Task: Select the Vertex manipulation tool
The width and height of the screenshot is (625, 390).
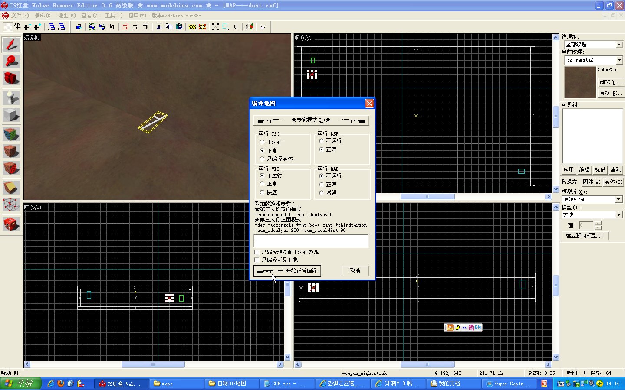Action: [x=11, y=205]
